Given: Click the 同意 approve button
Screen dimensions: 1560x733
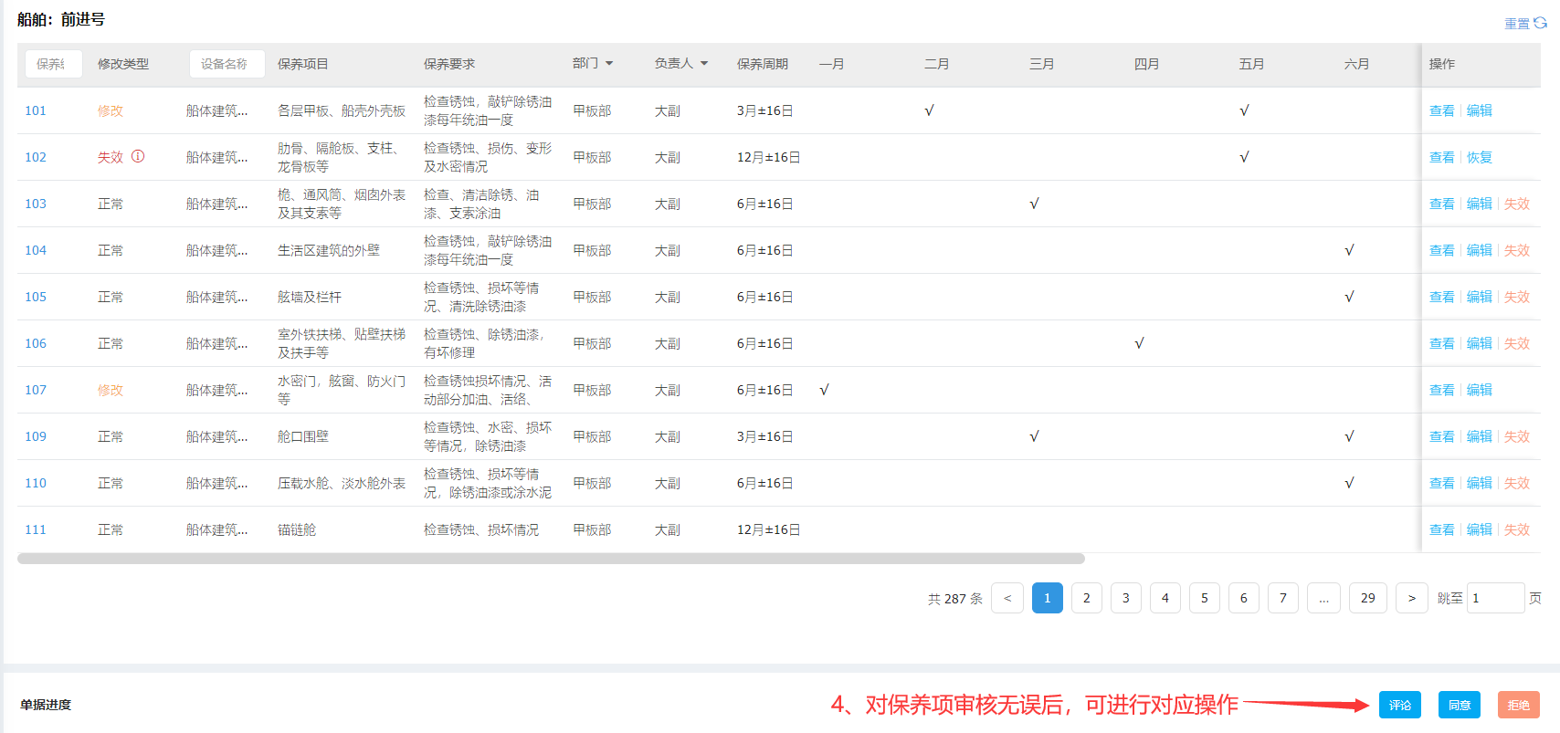Looking at the screenshot, I should pyautogui.click(x=1460, y=705).
